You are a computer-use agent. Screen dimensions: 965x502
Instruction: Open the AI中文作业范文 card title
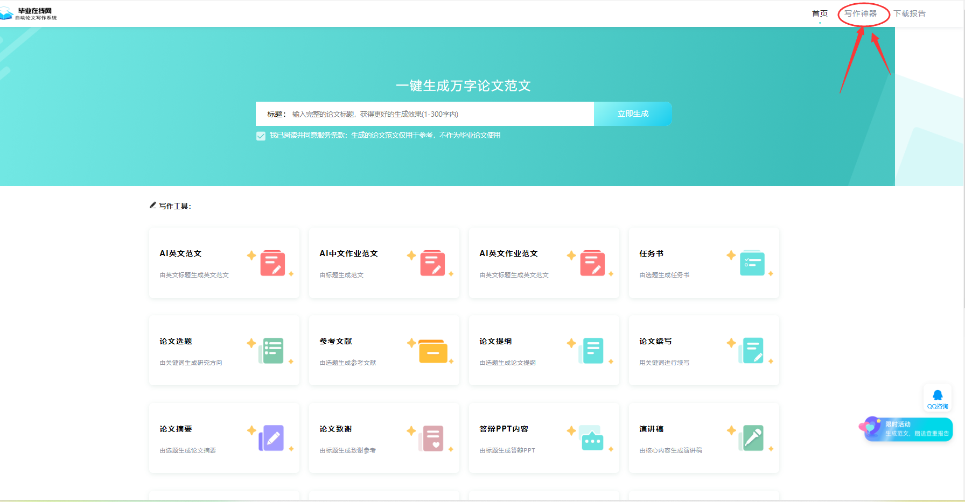[348, 253]
